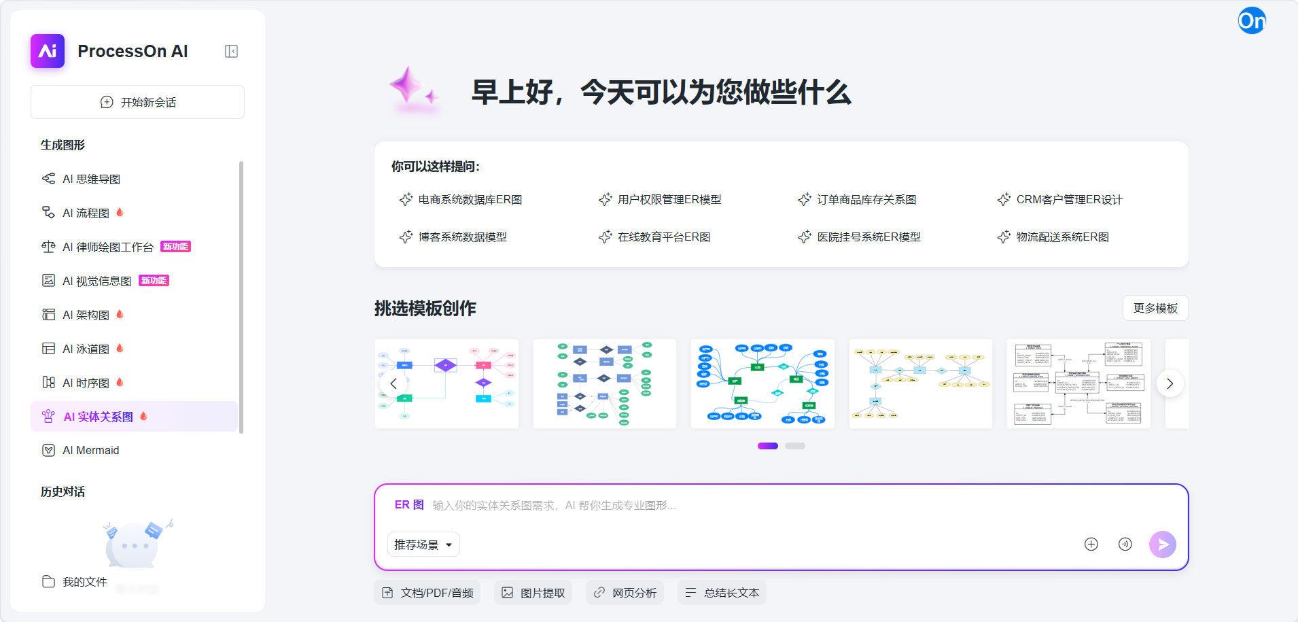1298x622 pixels.
Task: Show previous templates with left arrow
Action: [393, 383]
